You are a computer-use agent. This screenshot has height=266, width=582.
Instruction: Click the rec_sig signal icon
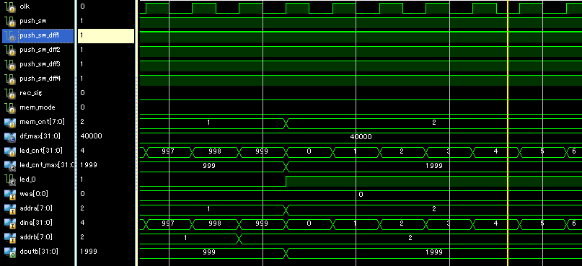(9, 94)
